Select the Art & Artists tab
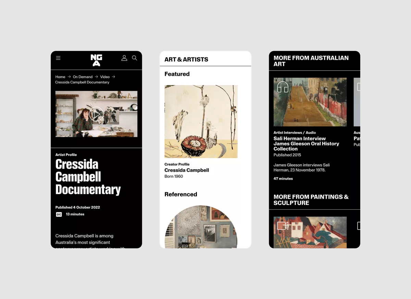The image size is (411, 299). 187,59
